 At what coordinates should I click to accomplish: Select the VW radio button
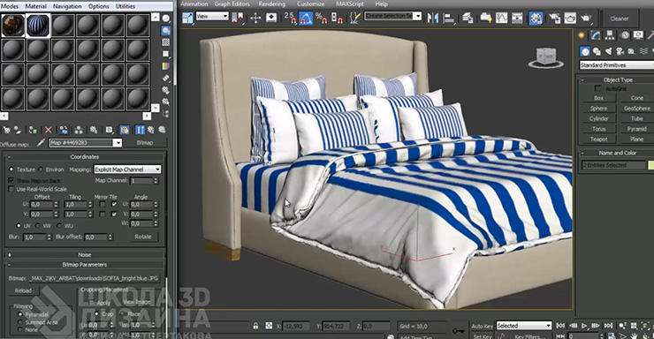point(37,225)
